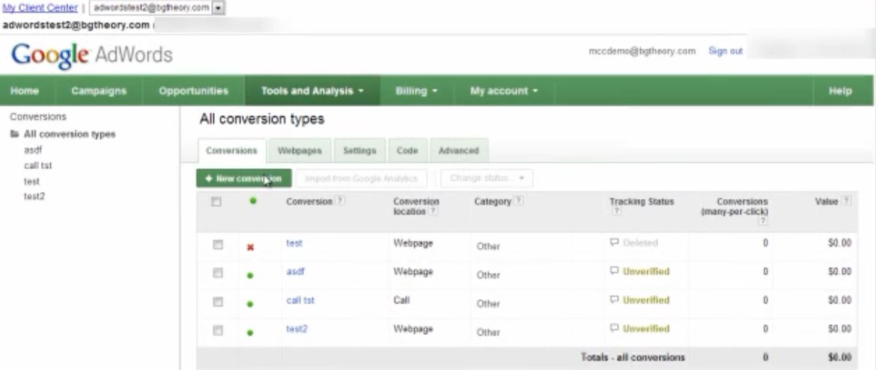Click the green status dot for test2

(x=250, y=333)
